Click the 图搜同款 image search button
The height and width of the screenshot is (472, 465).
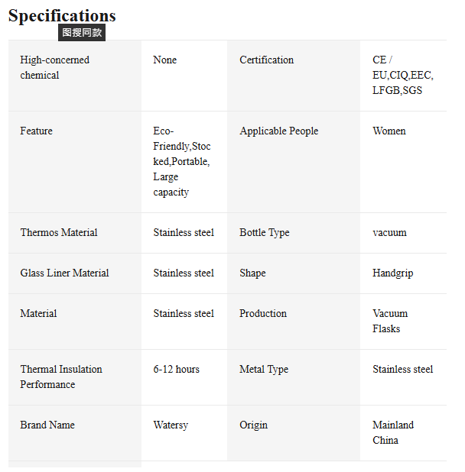pyautogui.click(x=82, y=33)
